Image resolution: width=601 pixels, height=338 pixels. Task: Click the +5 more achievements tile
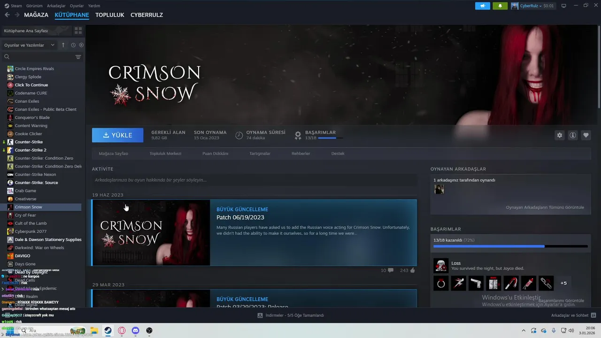pos(563,283)
